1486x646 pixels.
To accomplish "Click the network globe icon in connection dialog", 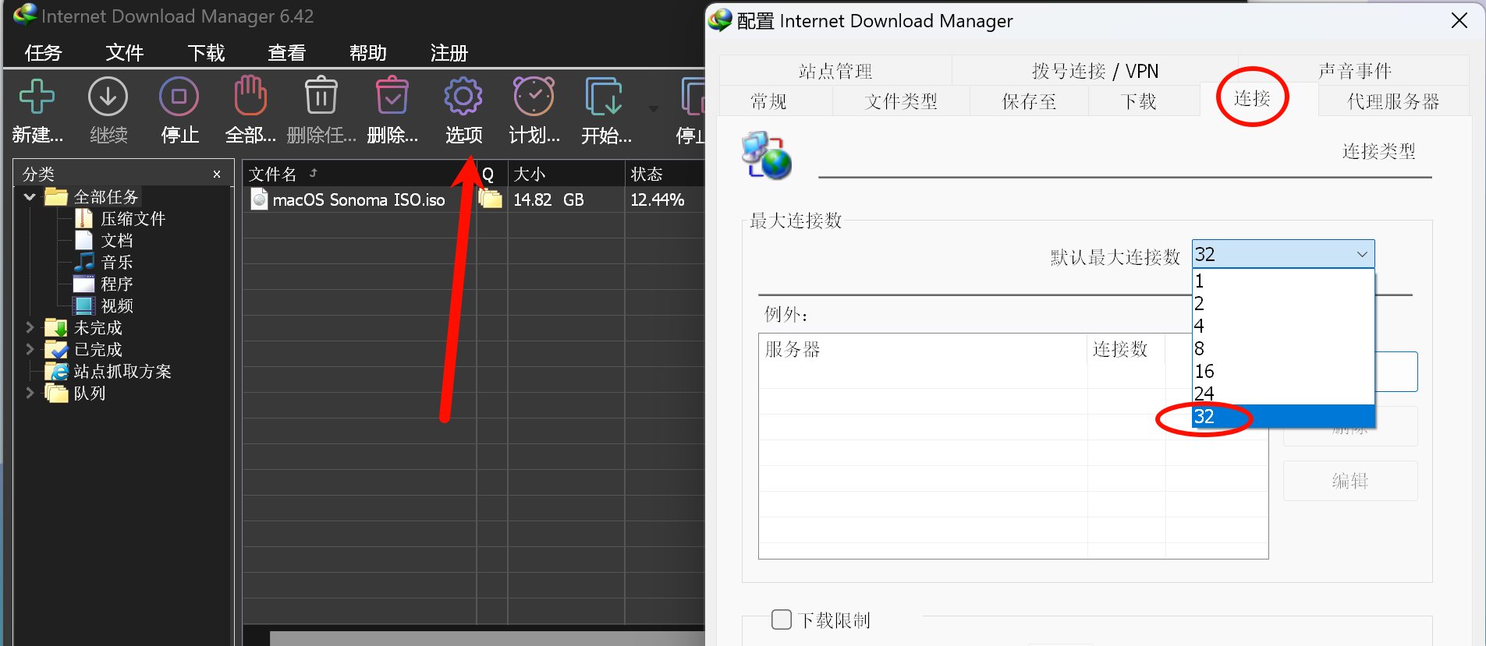I will point(766,155).
